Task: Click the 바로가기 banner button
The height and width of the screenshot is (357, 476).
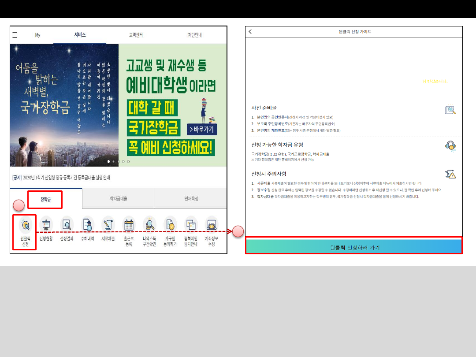Action: 202,130
